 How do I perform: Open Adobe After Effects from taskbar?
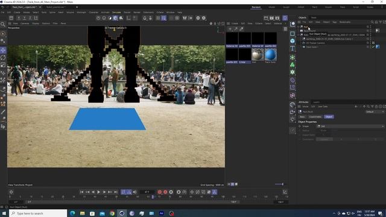click(x=162, y=213)
